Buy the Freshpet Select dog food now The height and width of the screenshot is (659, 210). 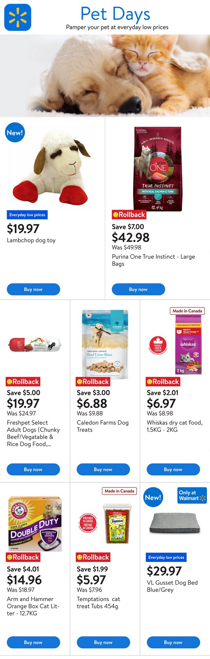33,469
